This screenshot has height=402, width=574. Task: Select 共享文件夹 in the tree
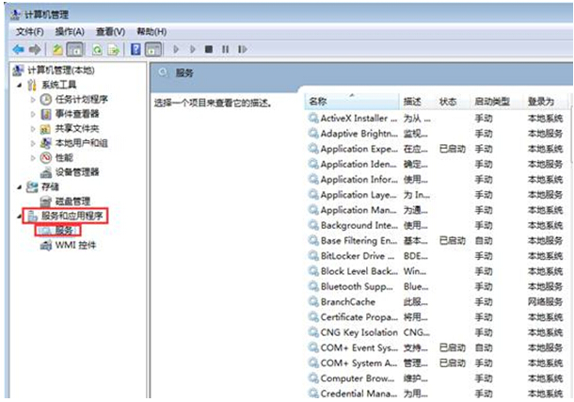pyautogui.click(x=77, y=128)
